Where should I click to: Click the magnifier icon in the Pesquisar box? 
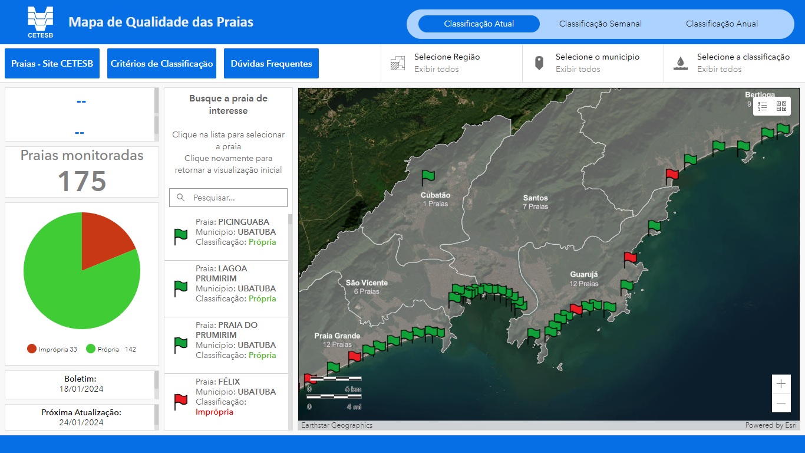coord(181,198)
